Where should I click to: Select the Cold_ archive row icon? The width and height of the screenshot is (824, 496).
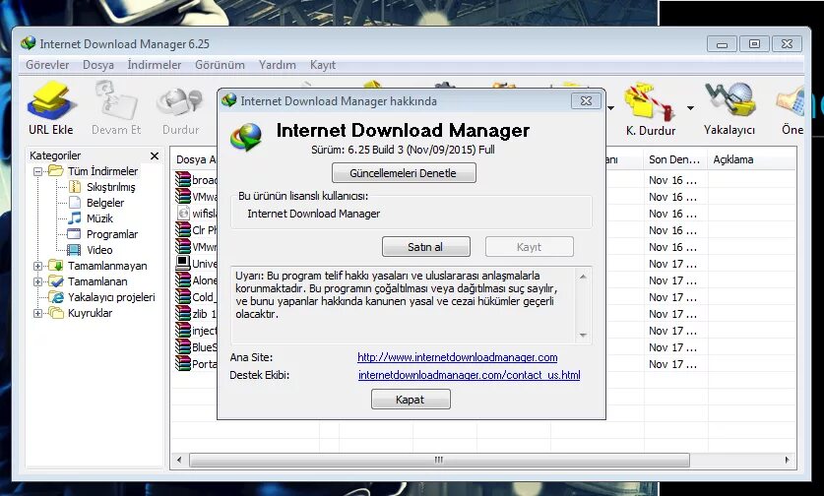click(x=183, y=297)
